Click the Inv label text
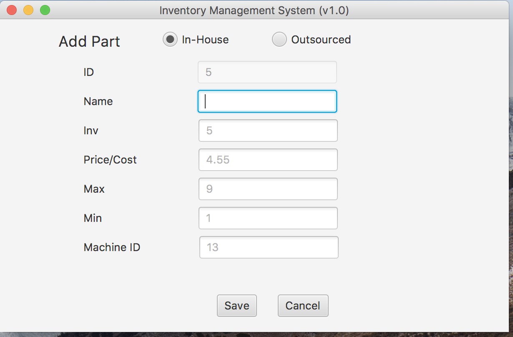Screen dimensions: 513x337 (x=91, y=131)
